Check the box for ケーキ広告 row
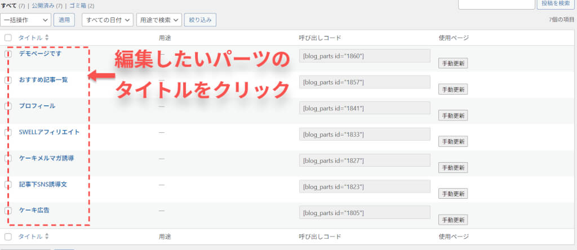This screenshot has width=577, height=250. (8, 211)
